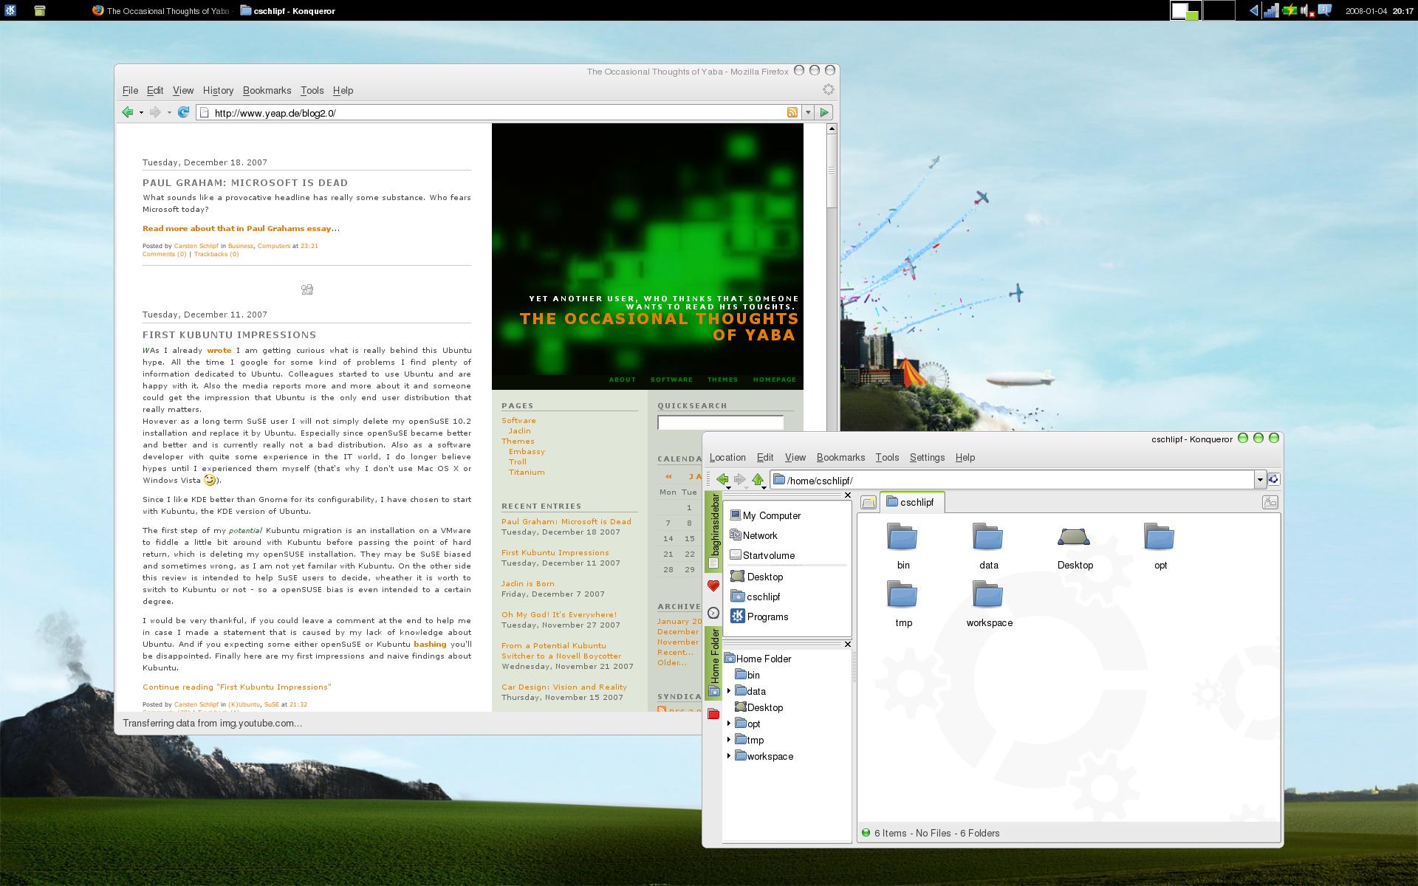Click Firefox green Go button

(824, 112)
